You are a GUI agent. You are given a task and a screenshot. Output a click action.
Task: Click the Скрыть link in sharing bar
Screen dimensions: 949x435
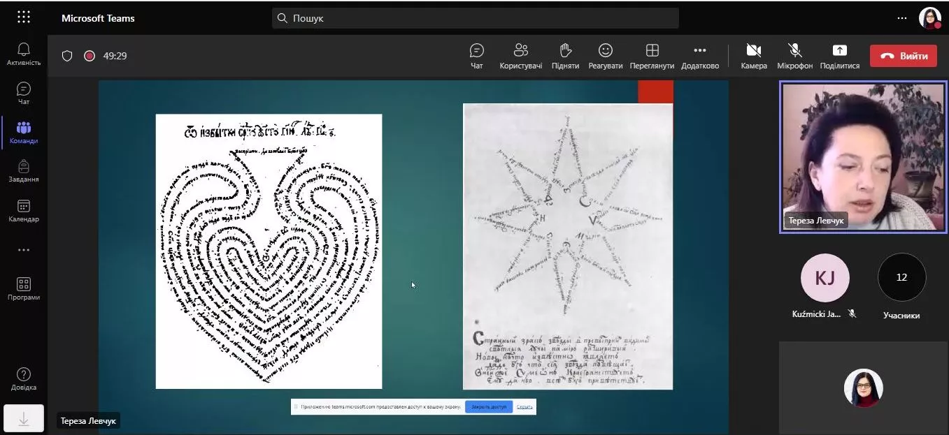tap(524, 406)
